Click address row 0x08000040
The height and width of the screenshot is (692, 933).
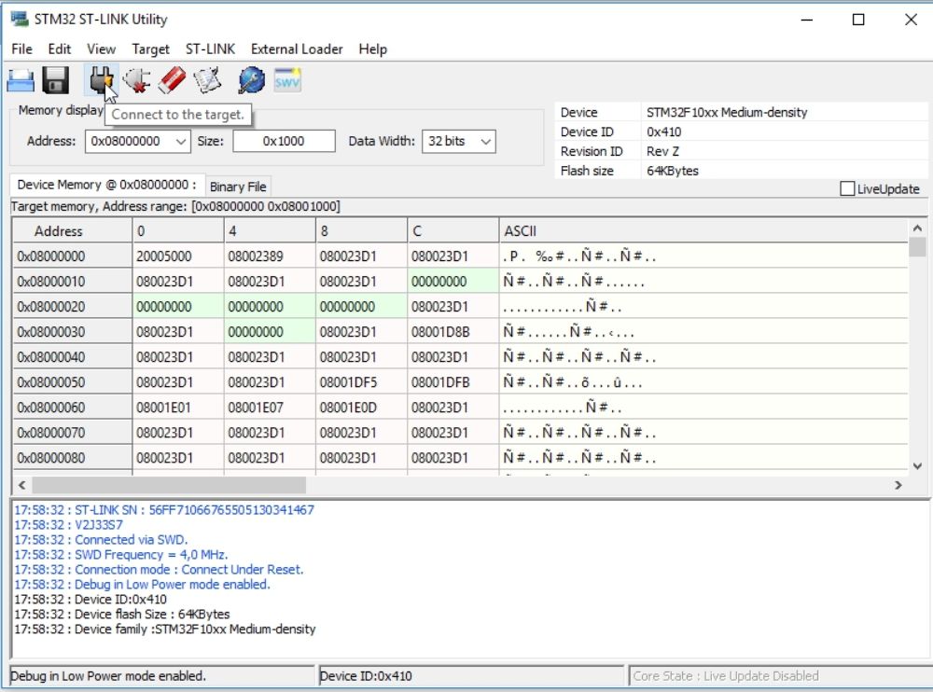point(72,357)
